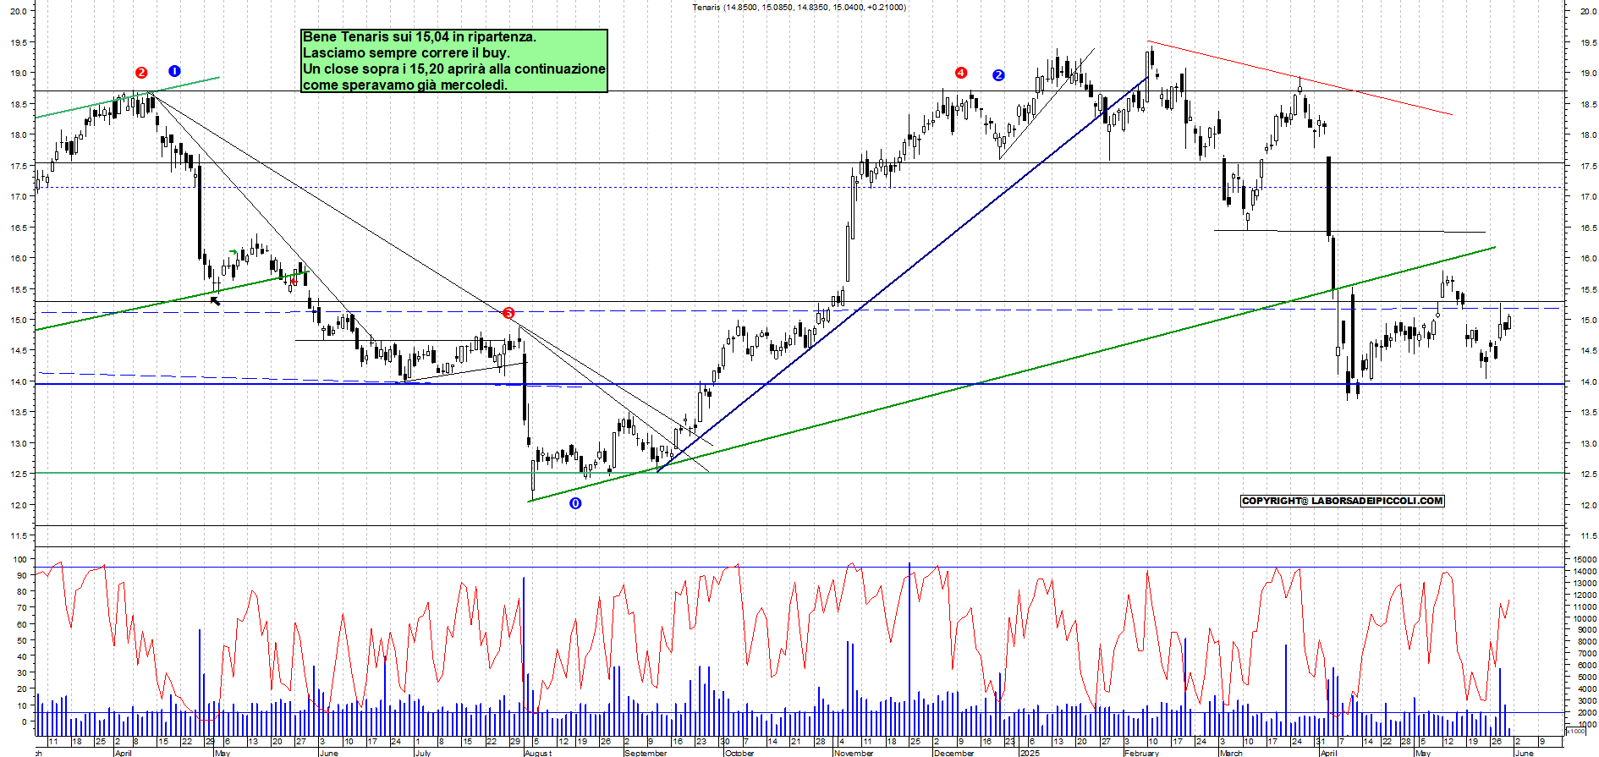Viewport: 1599px width, 757px height.
Task: Click the black arrow below the May low
Action: 215,300
